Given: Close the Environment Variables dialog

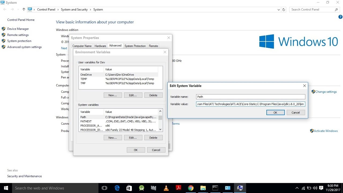Looking at the screenshot, I should [165, 52].
